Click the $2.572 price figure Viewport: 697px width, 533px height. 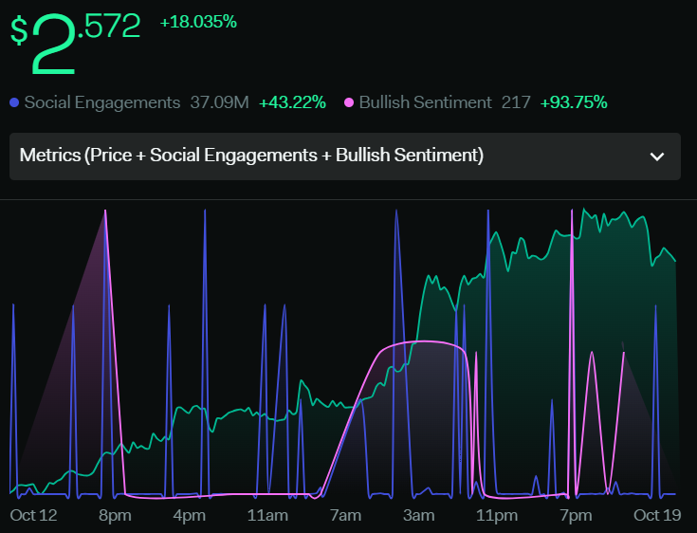pyautogui.click(x=75, y=43)
